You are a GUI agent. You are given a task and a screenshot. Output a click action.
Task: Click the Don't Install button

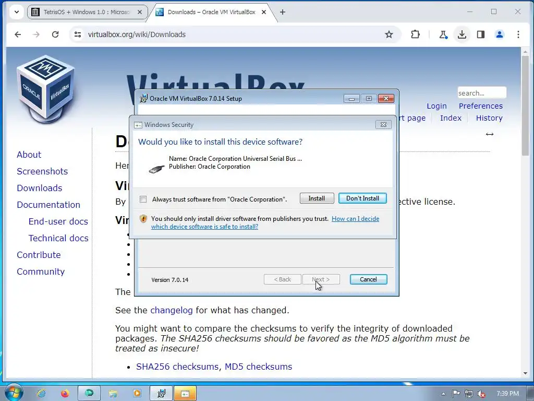pyautogui.click(x=362, y=198)
